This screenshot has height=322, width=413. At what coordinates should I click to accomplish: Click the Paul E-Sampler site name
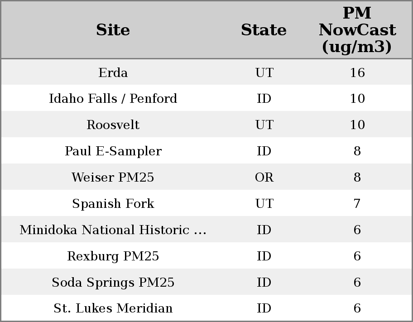coord(113,151)
